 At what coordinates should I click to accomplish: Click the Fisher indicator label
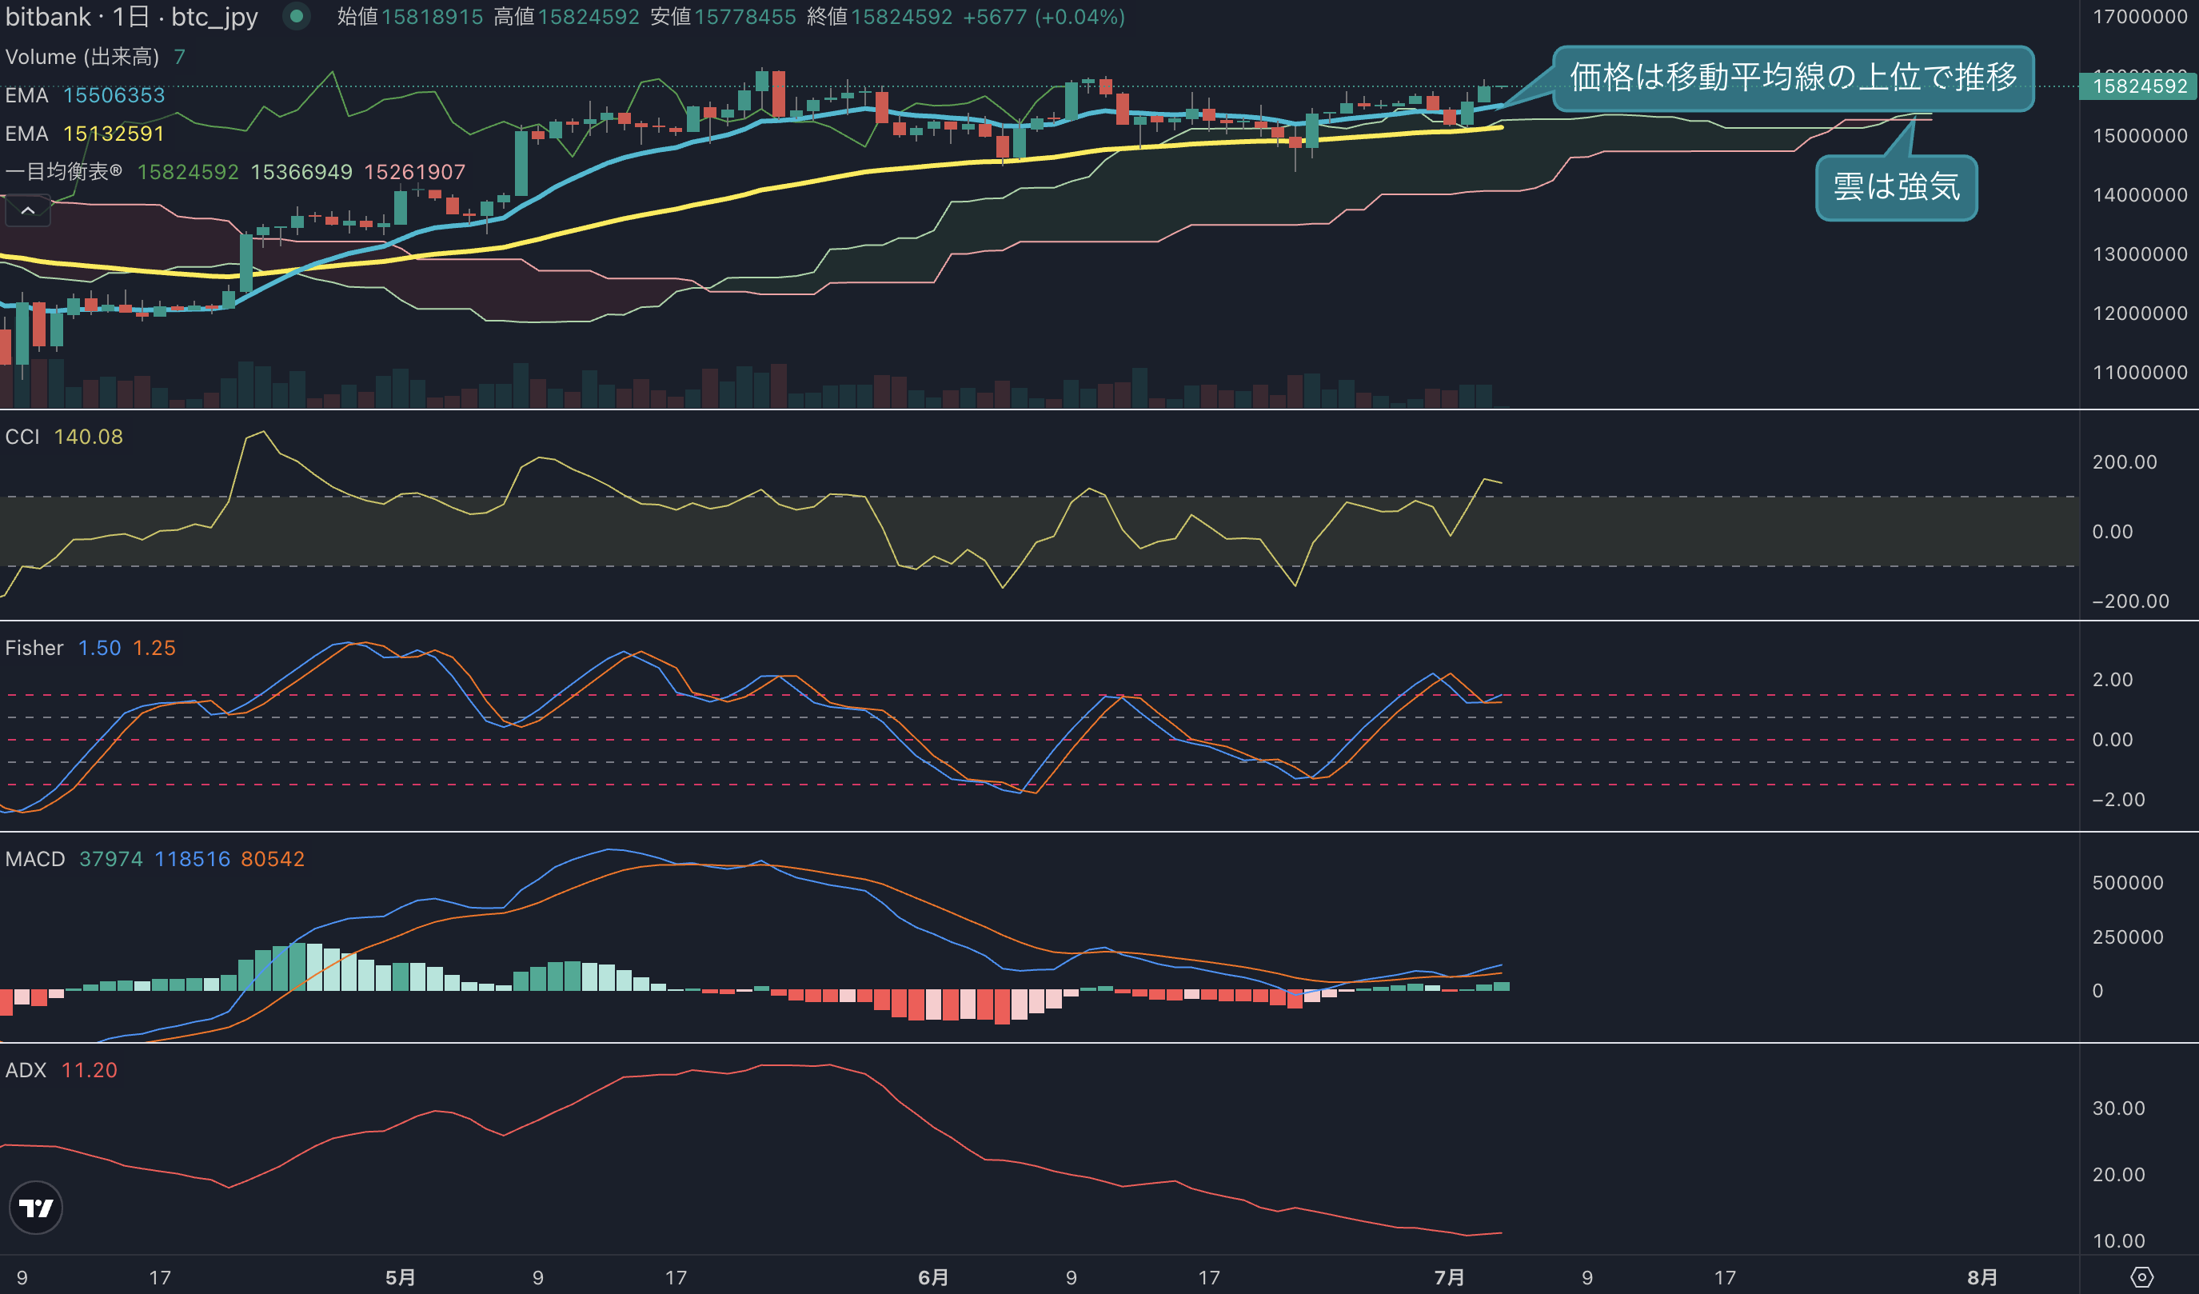click(34, 648)
